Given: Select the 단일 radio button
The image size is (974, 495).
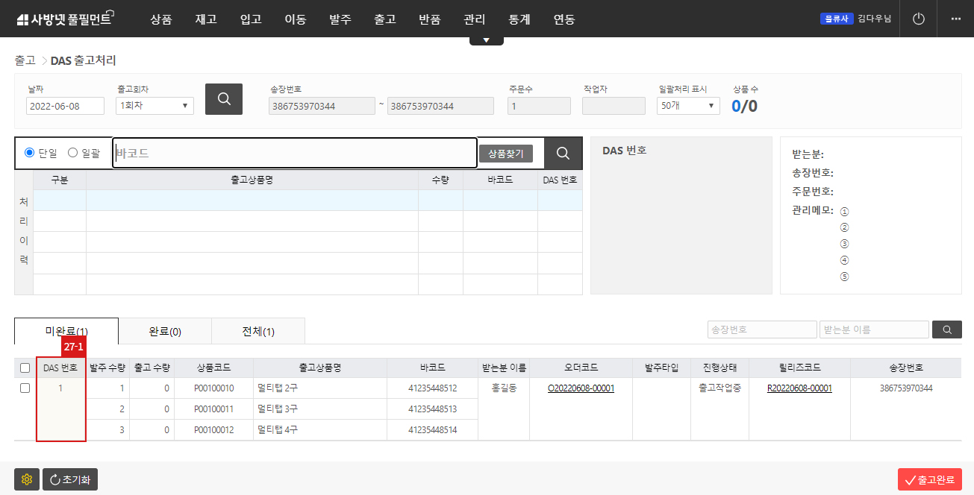Looking at the screenshot, I should (28, 152).
